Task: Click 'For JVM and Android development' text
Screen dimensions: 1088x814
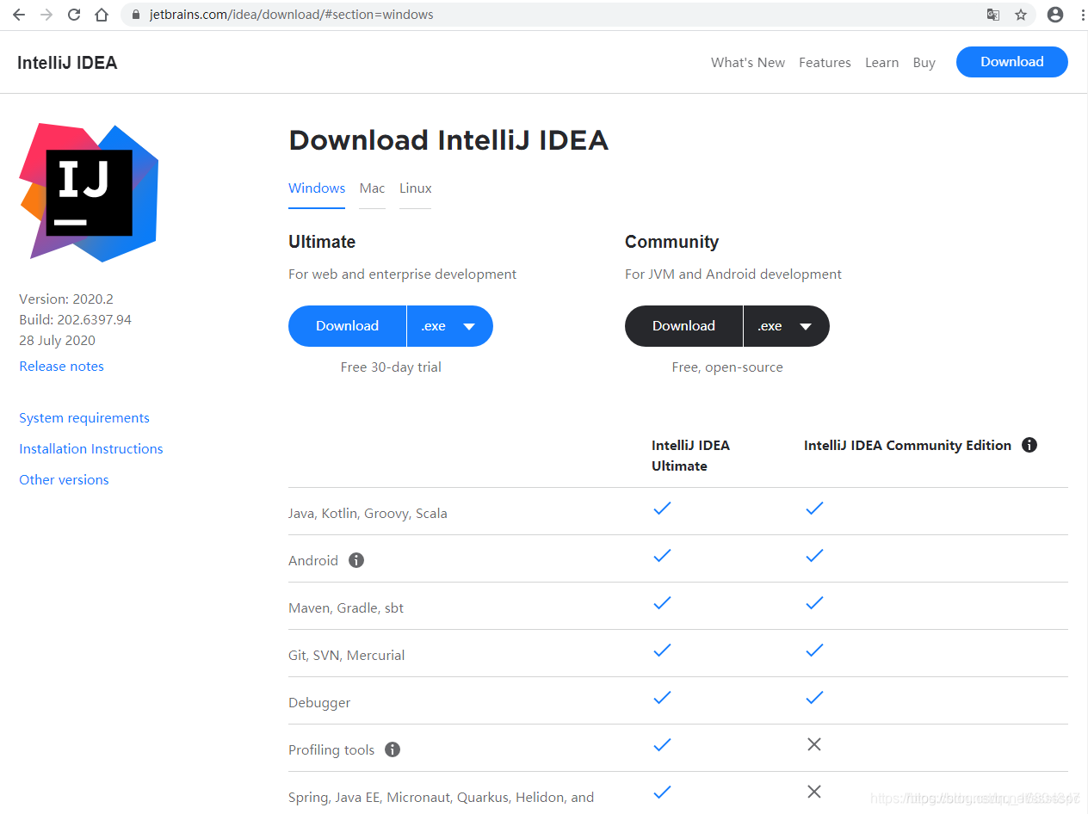Action: tap(733, 274)
